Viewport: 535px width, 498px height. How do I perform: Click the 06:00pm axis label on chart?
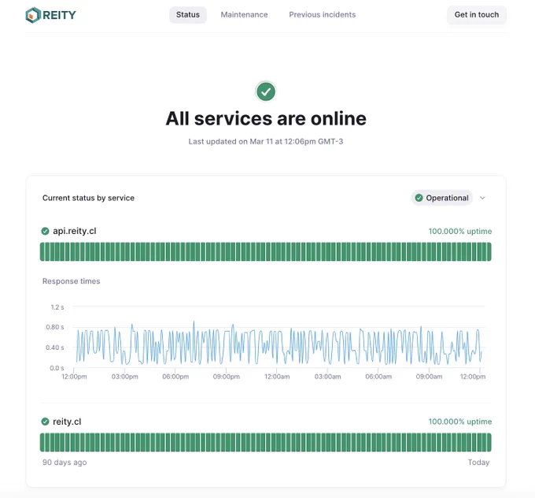tap(175, 377)
